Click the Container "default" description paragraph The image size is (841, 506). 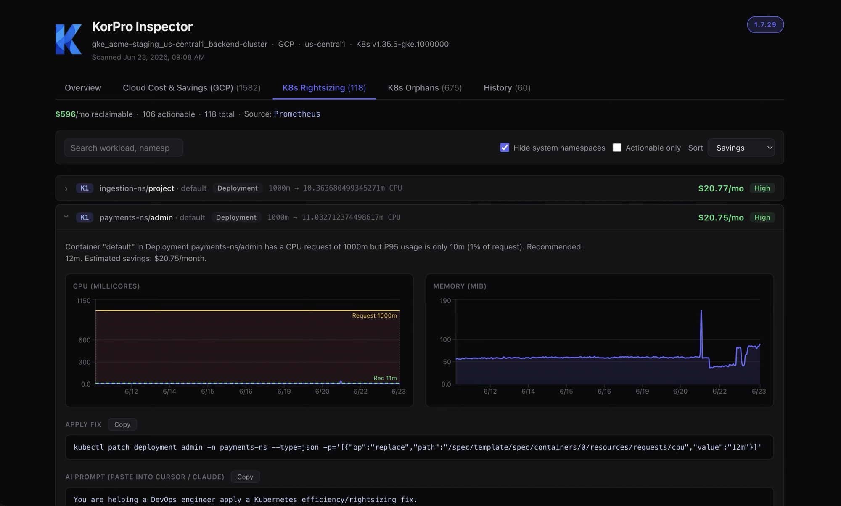324,252
